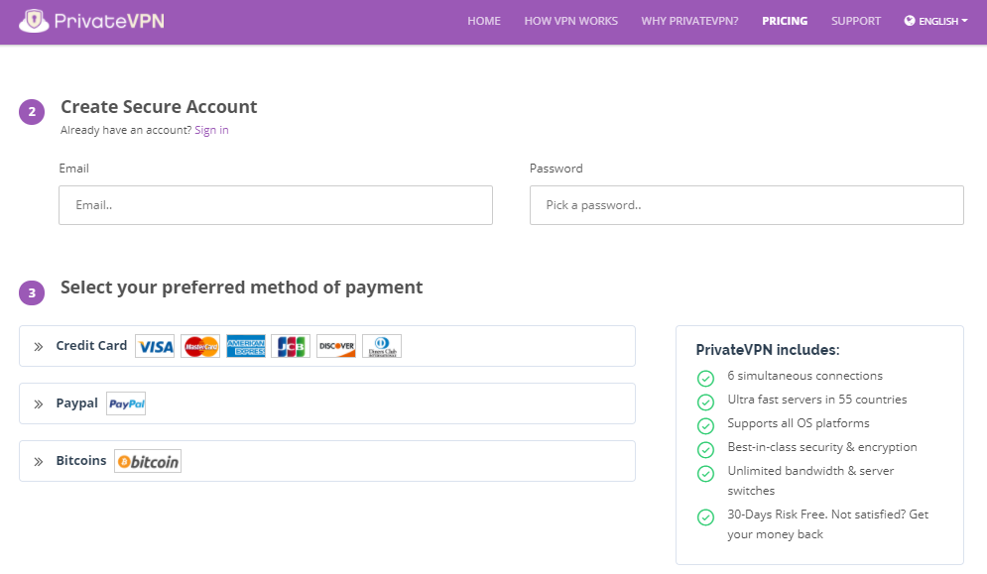The image size is (987, 574).
Task: Focus the Email input field
Action: tap(276, 205)
